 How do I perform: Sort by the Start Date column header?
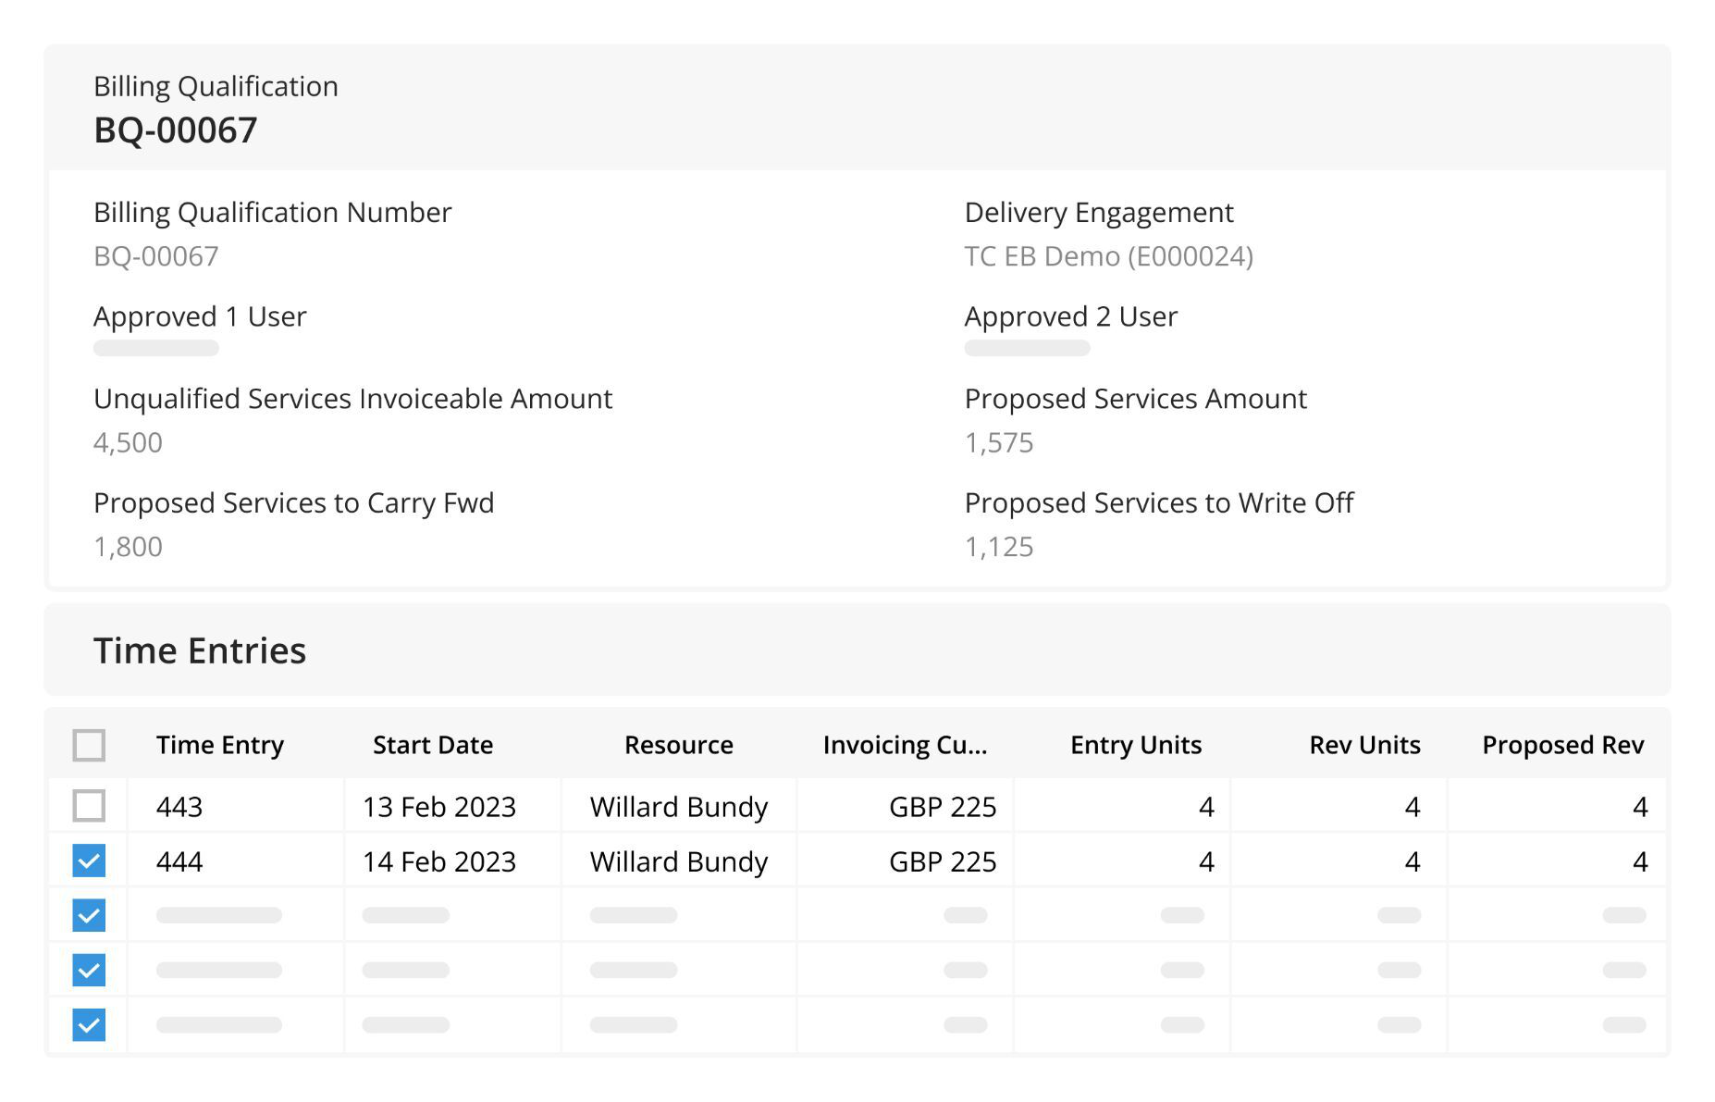(x=432, y=745)
